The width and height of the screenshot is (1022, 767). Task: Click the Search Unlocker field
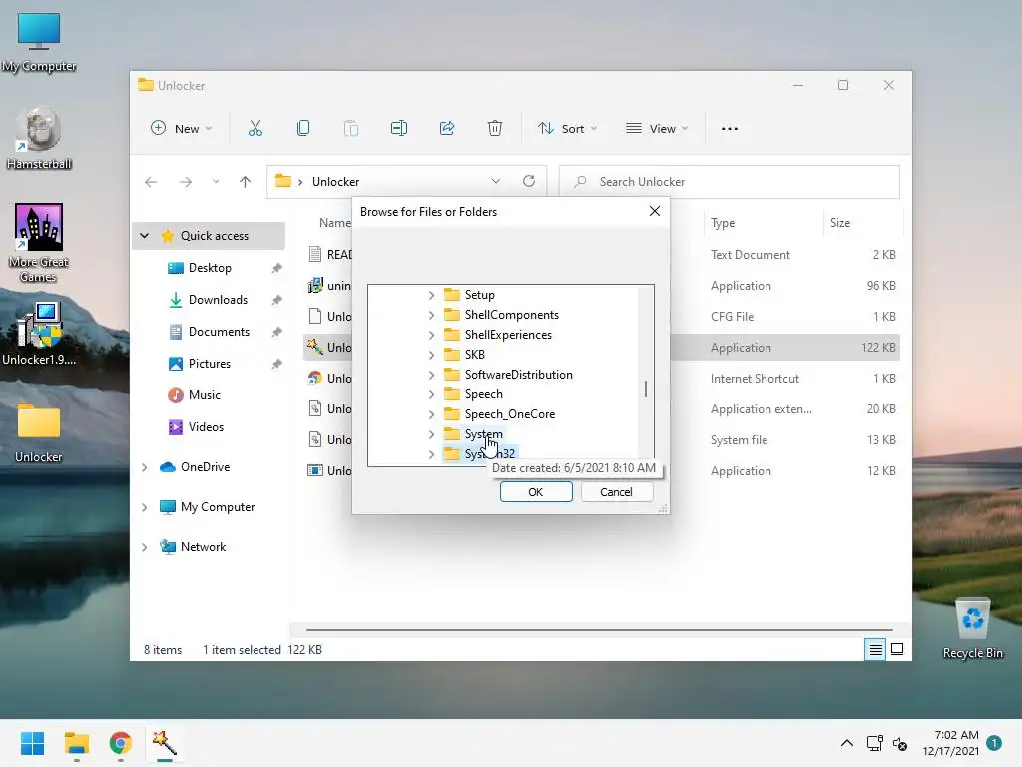pos(730,182)
